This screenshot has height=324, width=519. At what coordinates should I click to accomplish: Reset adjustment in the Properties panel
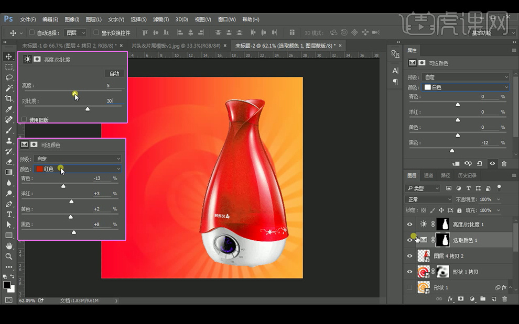[479, 163]
